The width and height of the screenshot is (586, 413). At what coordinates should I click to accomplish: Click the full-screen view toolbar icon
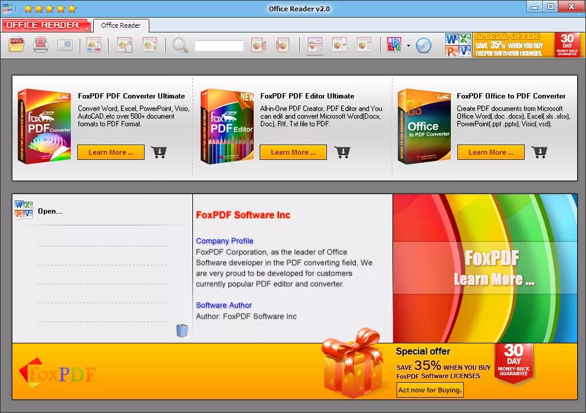65,45
